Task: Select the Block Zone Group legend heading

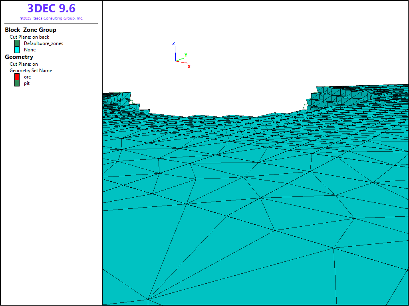Action: coord(30,30)
